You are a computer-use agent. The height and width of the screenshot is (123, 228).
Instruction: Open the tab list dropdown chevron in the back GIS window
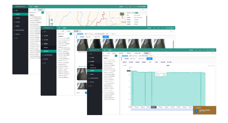coord(146,10)
